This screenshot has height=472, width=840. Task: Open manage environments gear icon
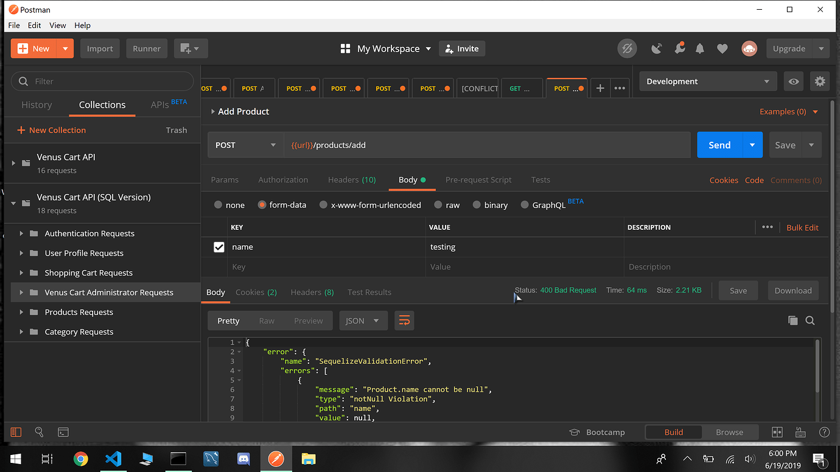820,82
